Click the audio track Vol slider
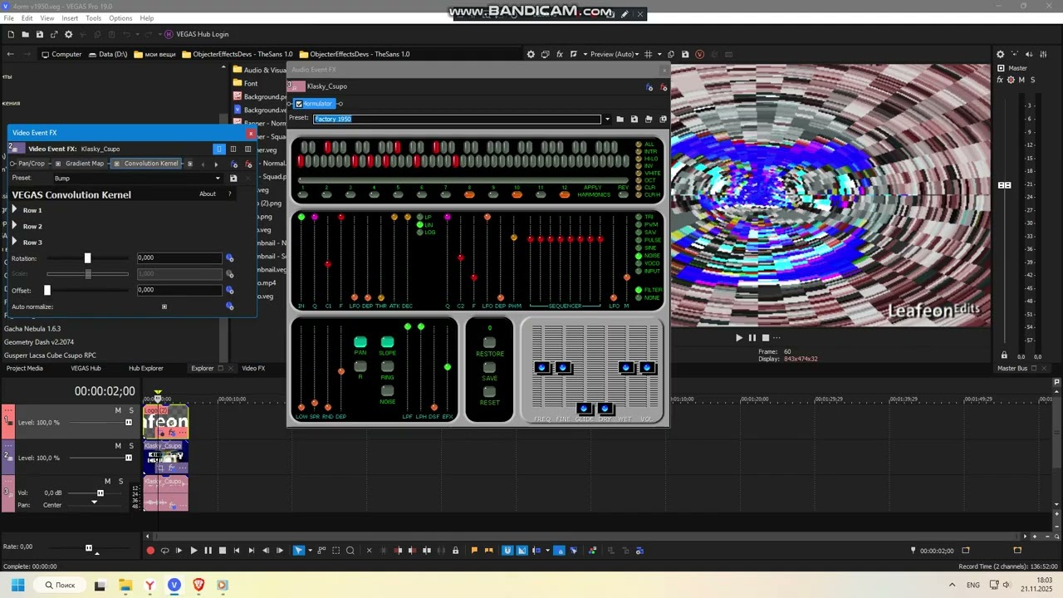Viewport: 1063px width, 598px height. pyautogui.click(x=100, y=493)
